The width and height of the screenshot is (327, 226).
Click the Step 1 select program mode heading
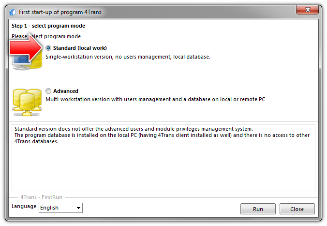[x=48, y=26]
